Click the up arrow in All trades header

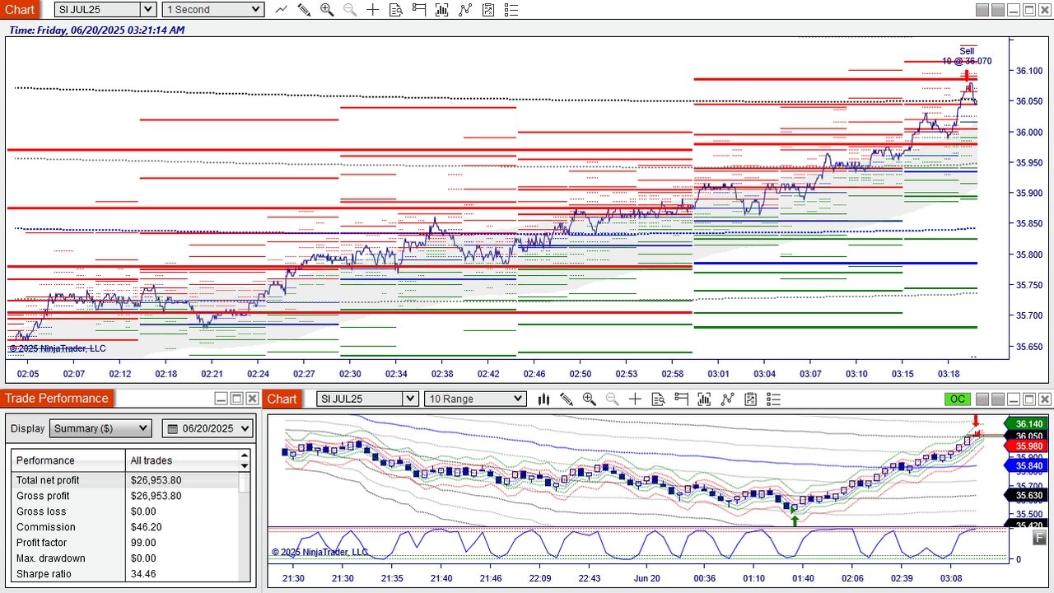(x=245, y=455)
